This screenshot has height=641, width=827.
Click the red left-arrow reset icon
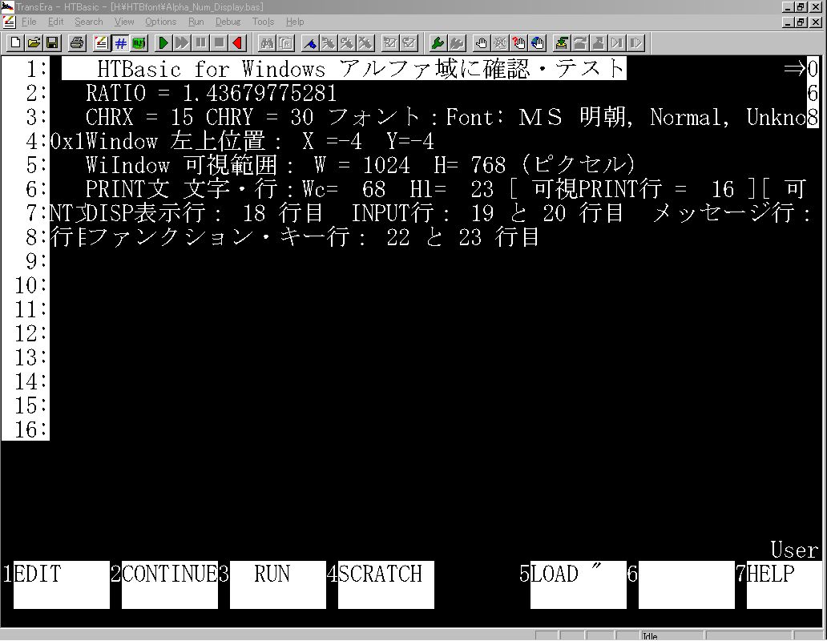point(238,42)
